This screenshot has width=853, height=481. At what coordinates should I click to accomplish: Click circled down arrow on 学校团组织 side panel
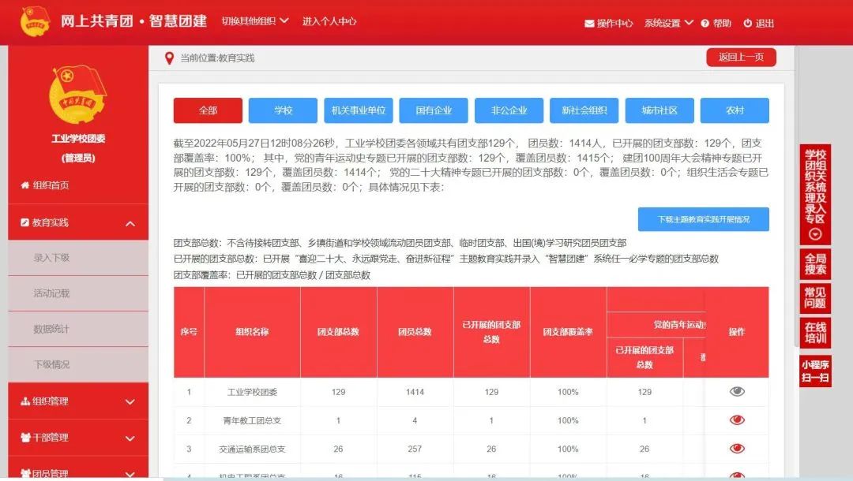815,234
